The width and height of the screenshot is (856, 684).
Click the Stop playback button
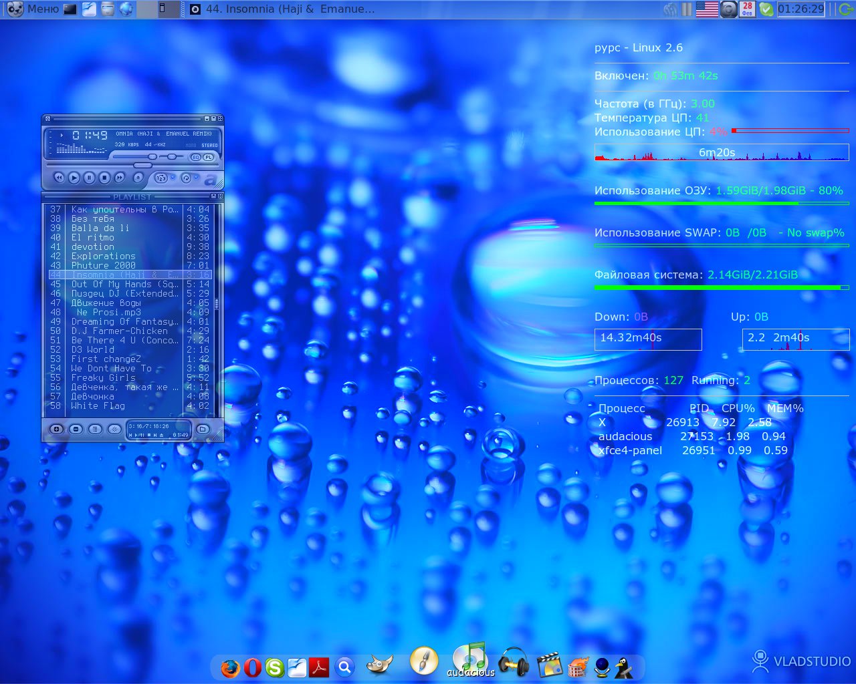(x=104, y=178)
